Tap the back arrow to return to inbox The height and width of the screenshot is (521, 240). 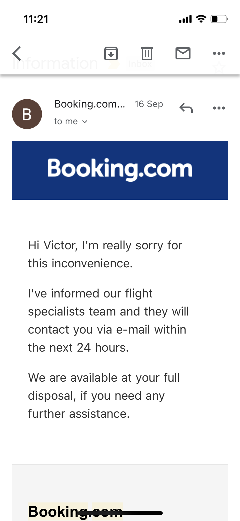(17, 53)
